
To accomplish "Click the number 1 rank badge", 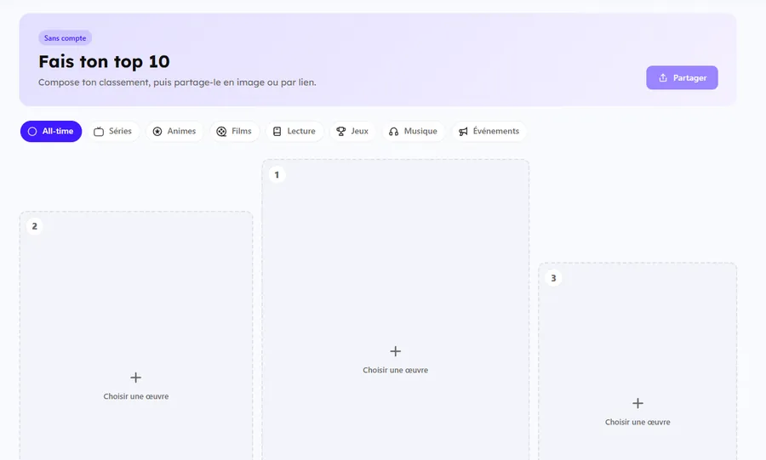I will click(277, 174).
